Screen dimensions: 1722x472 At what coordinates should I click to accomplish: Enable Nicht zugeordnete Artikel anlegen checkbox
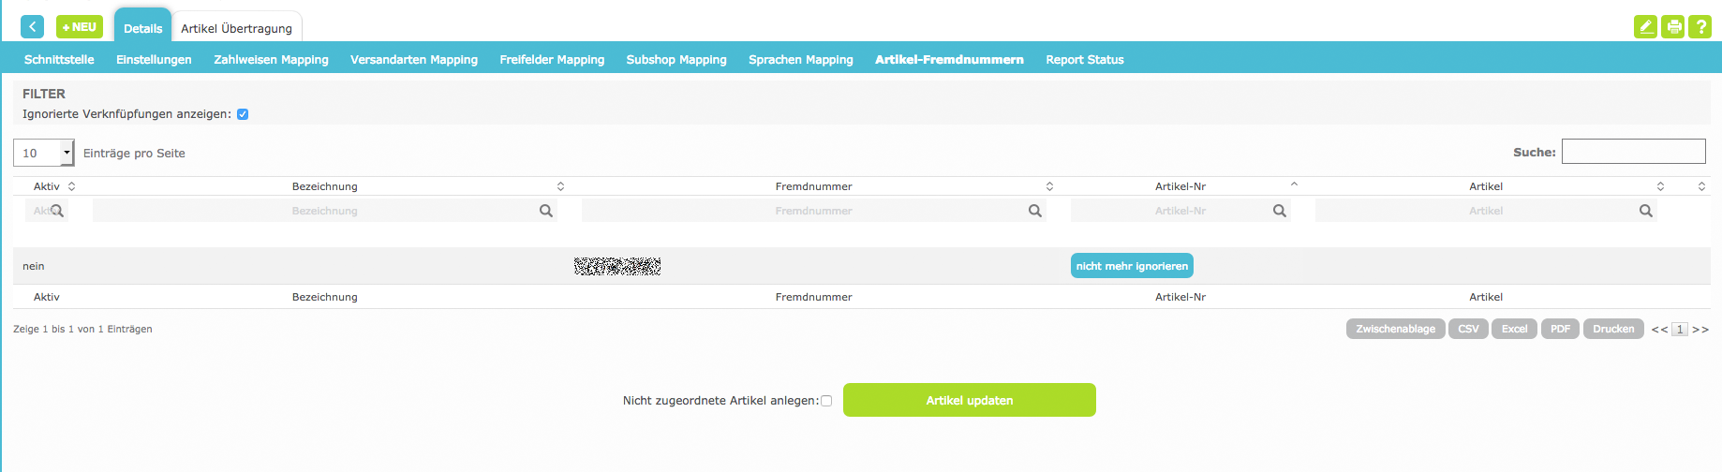826,401
